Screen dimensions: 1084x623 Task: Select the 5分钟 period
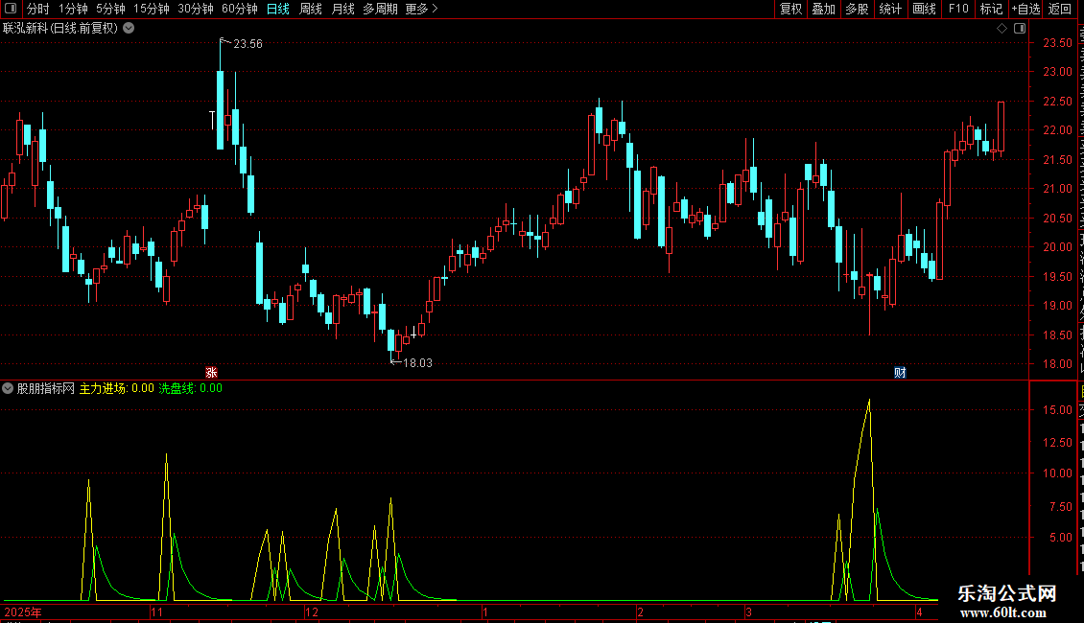110,9
